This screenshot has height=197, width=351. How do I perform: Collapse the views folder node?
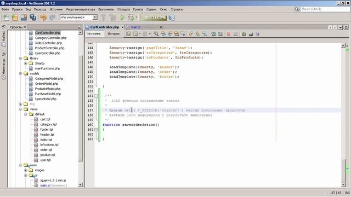[20, 109]
